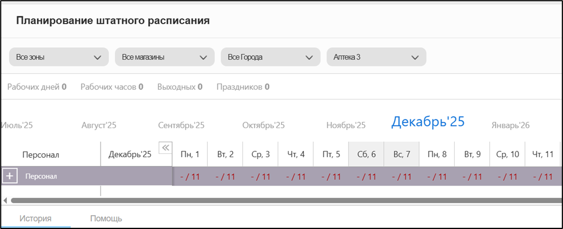The image size is (563, 229).
Task: Select the month Ноябрь'25
Action: click(346, 125)
